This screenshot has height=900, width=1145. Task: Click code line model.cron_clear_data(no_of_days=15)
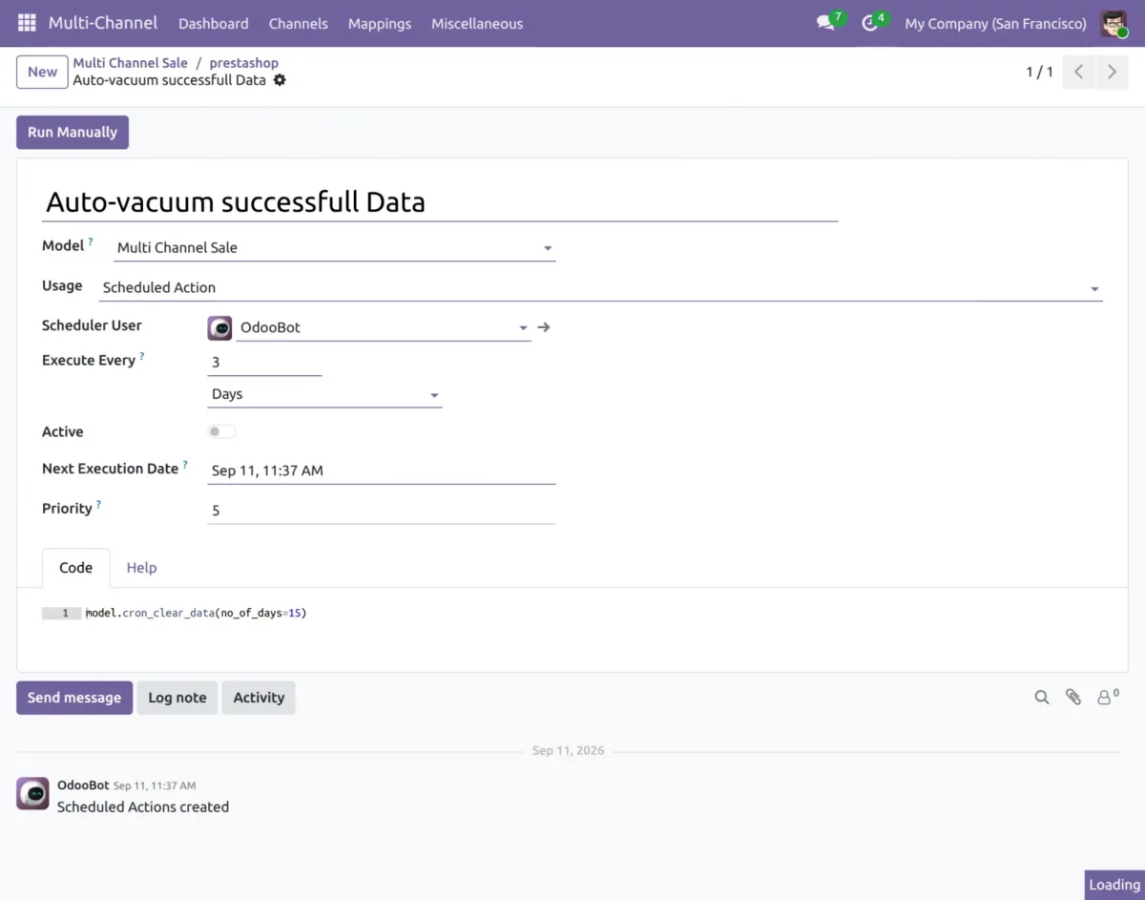click(197, 613)
